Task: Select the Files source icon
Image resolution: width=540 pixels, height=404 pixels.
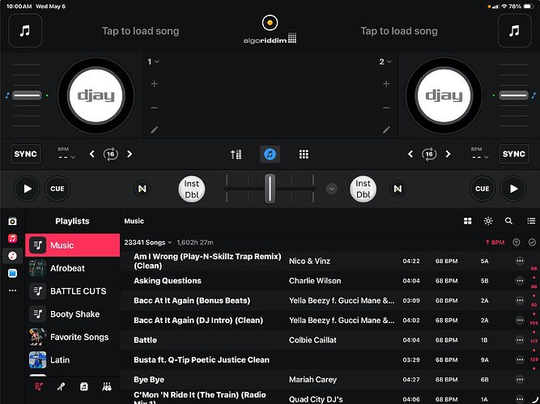Action: 12,273
